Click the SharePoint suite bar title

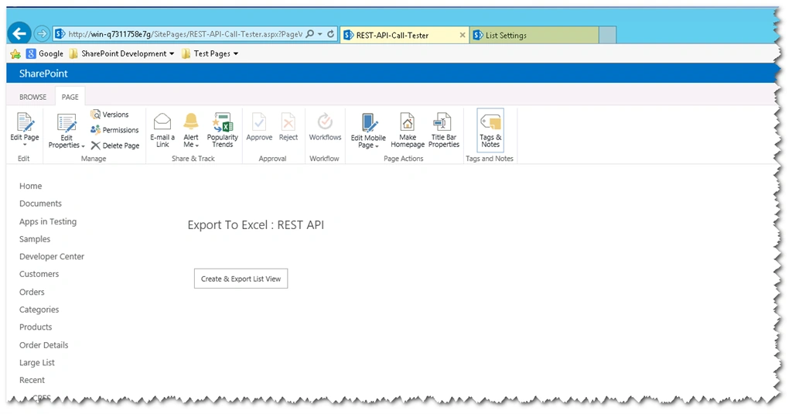click(x=43, y=74)
